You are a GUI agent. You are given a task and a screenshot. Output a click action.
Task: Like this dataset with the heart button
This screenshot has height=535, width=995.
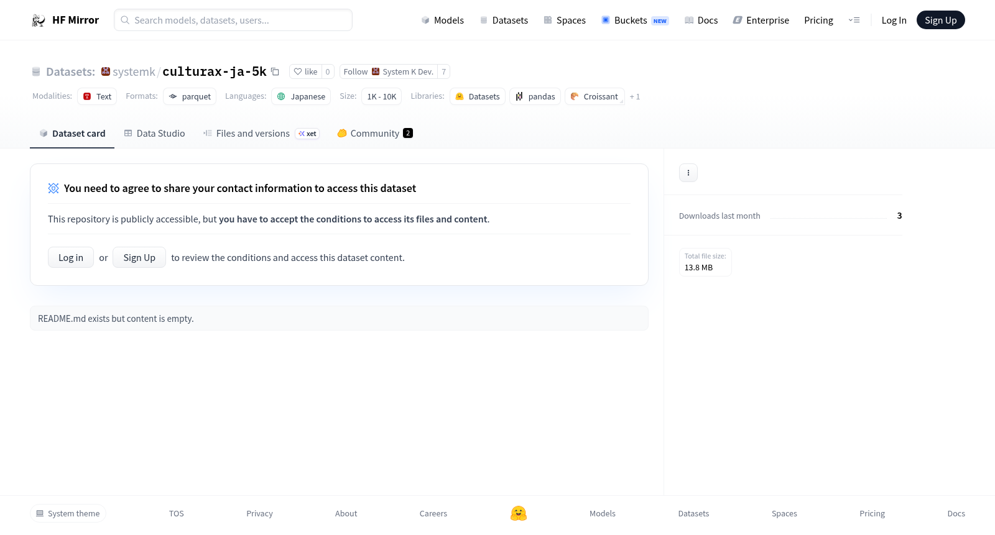[305, 71]
